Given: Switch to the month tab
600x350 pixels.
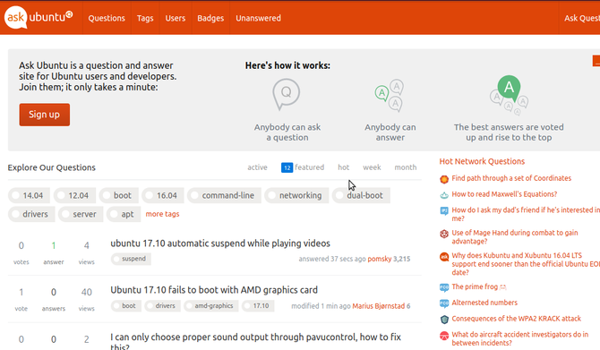Looking at the screenshot, I should tap(406, 167).
